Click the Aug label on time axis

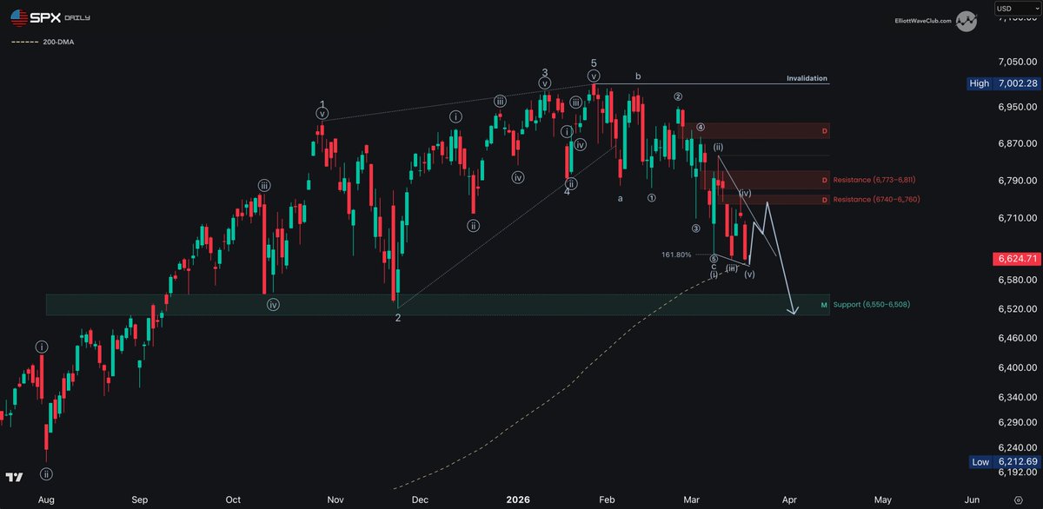(46, 500)
